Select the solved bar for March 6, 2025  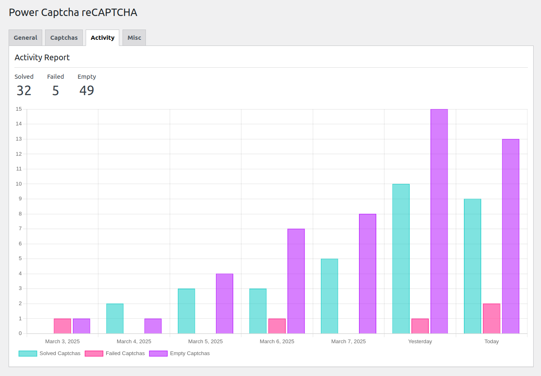tap(258, 311)
